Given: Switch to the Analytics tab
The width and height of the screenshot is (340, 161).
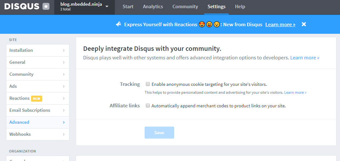Looking at the screenshot, I should point(153,7).
